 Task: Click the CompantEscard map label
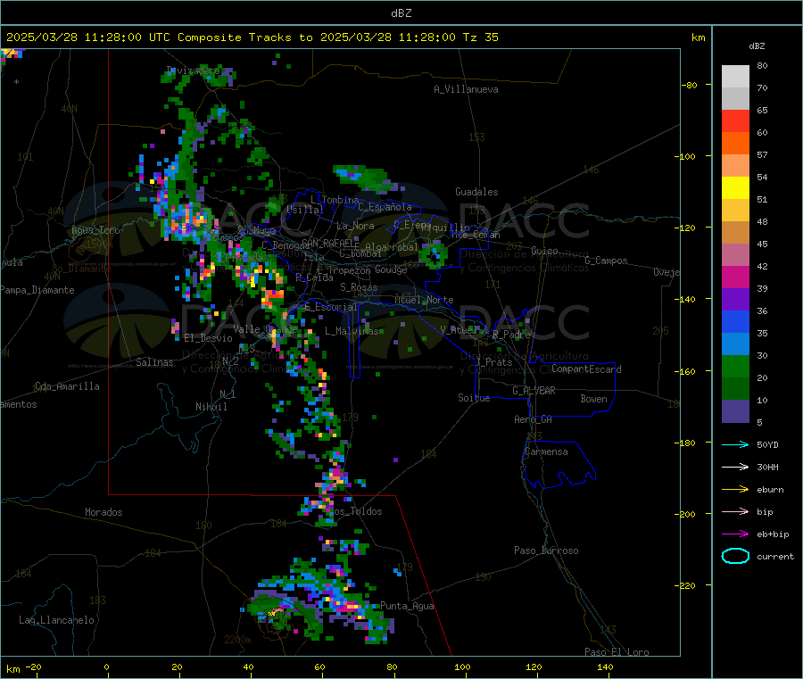coord(586,369)
